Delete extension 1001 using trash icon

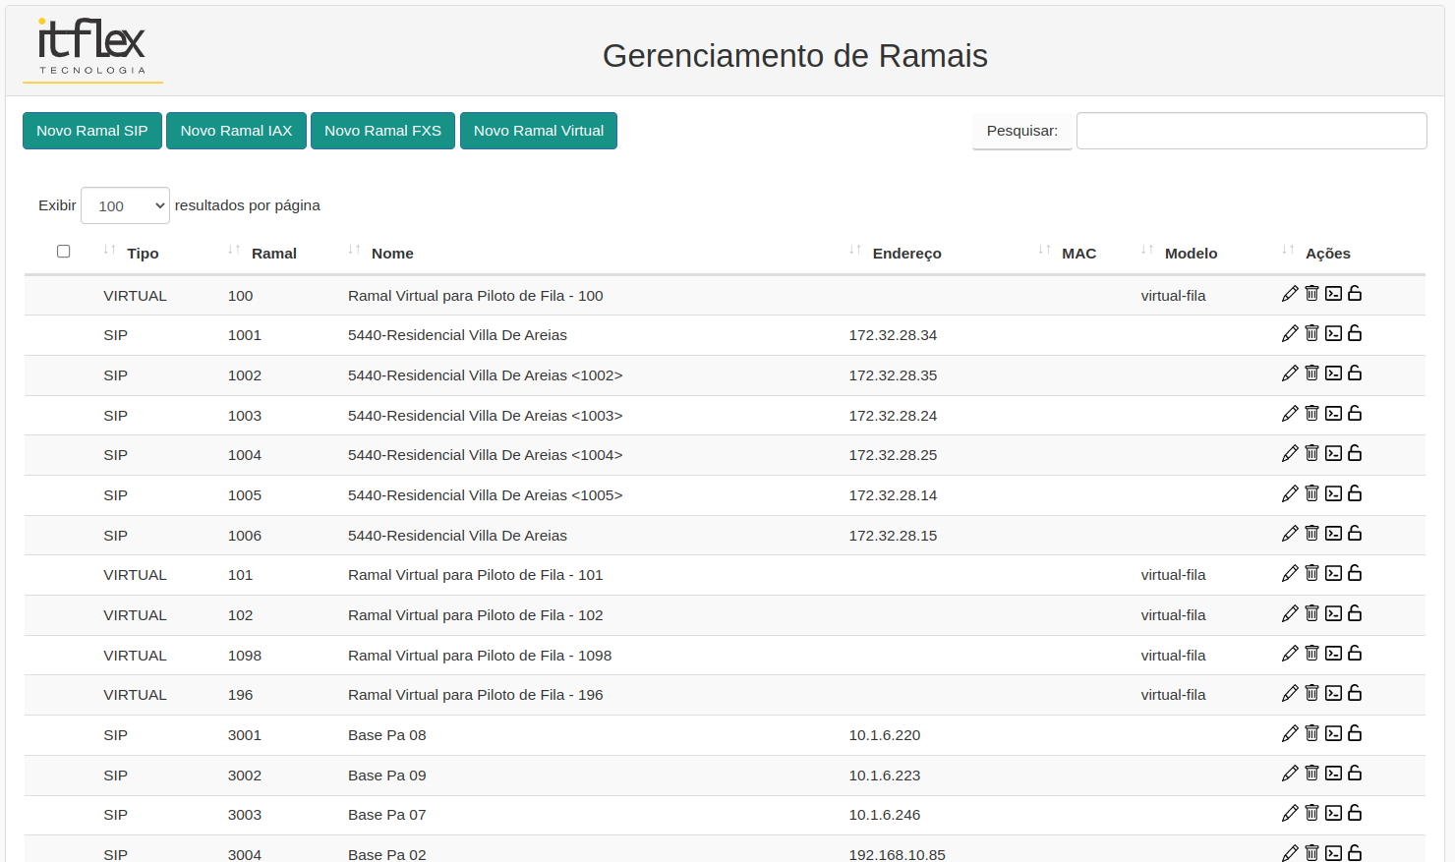pos(1311,333)
